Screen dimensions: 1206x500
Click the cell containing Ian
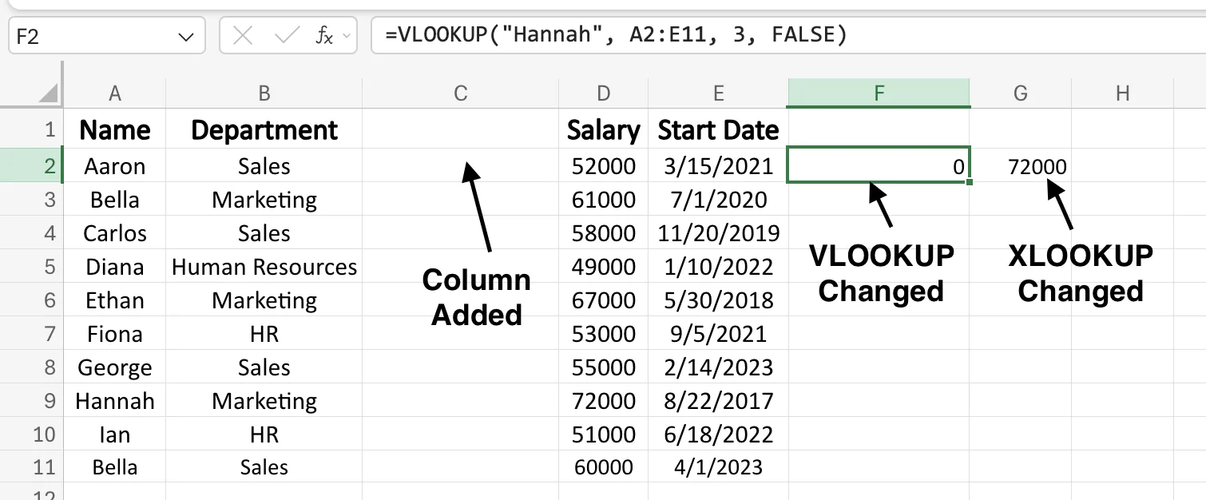coord(115,435)
